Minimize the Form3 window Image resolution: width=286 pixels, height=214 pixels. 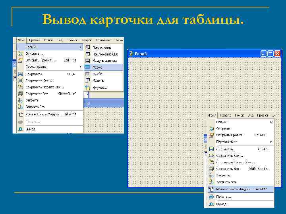pyautogui.click(x=263, y=53)
